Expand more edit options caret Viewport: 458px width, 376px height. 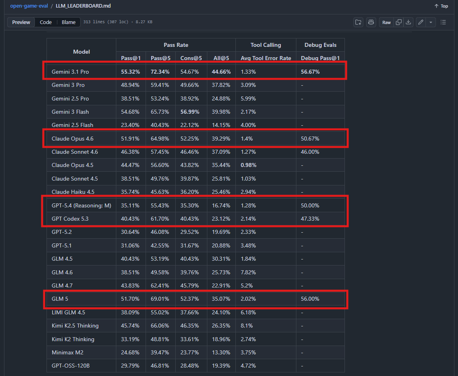pyautogui.click(x=431, y=22)
